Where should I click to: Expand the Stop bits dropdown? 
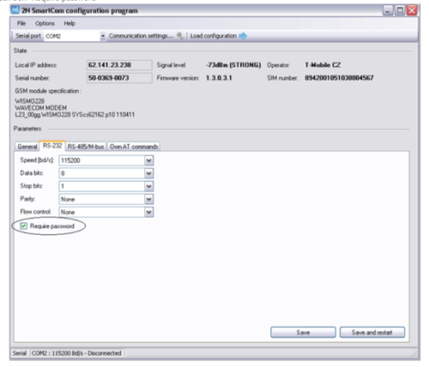click(x=148, y=186)
